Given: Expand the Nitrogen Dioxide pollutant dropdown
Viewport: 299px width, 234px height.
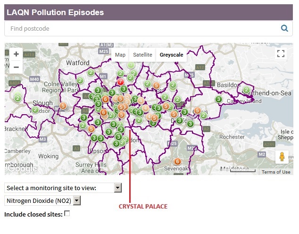Looking at the screenshot, I should pos(42,201).
